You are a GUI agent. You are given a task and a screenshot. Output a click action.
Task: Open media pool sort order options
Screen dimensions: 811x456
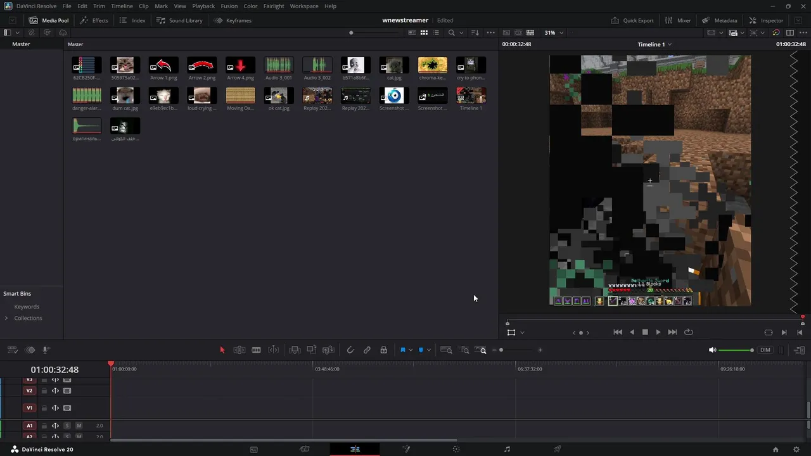point(475,32)
